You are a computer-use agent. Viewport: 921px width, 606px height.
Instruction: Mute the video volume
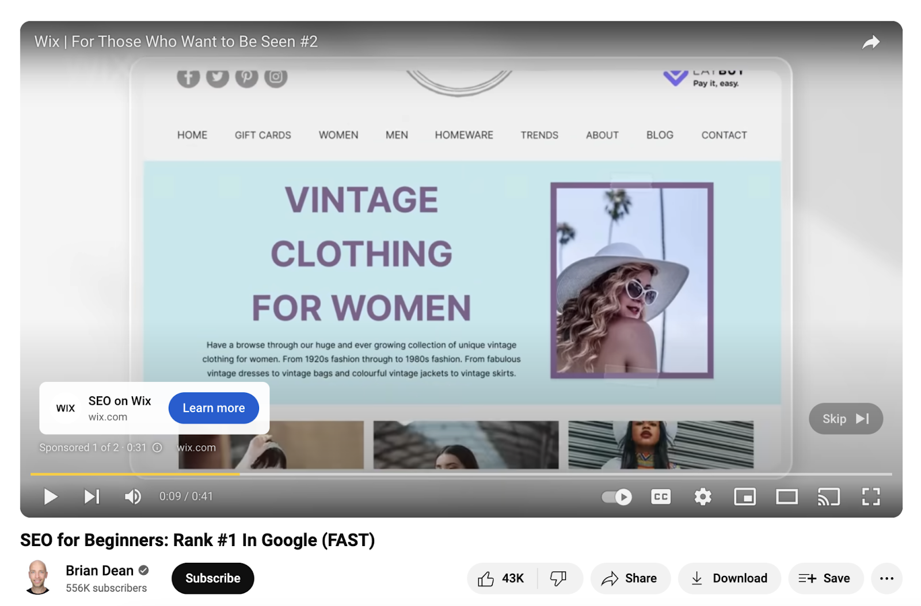point(132,496)
